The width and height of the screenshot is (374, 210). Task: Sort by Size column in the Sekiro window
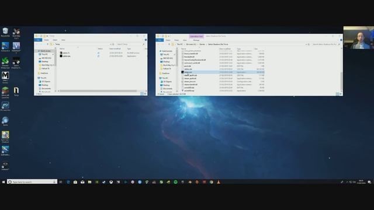coord(256,49)
